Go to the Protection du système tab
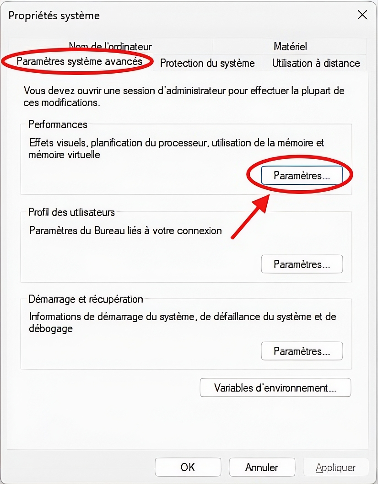Image resolution: width=378 pixels, height=484 pixels. [x=207, y=63]
